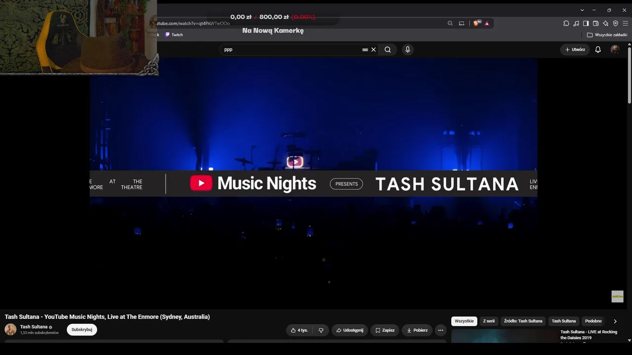Subscribe using the Subskrybuj button

(82, 330)
